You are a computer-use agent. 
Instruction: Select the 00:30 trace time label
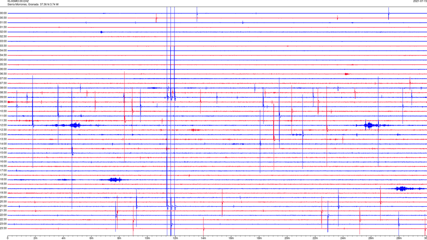point(4,18)
